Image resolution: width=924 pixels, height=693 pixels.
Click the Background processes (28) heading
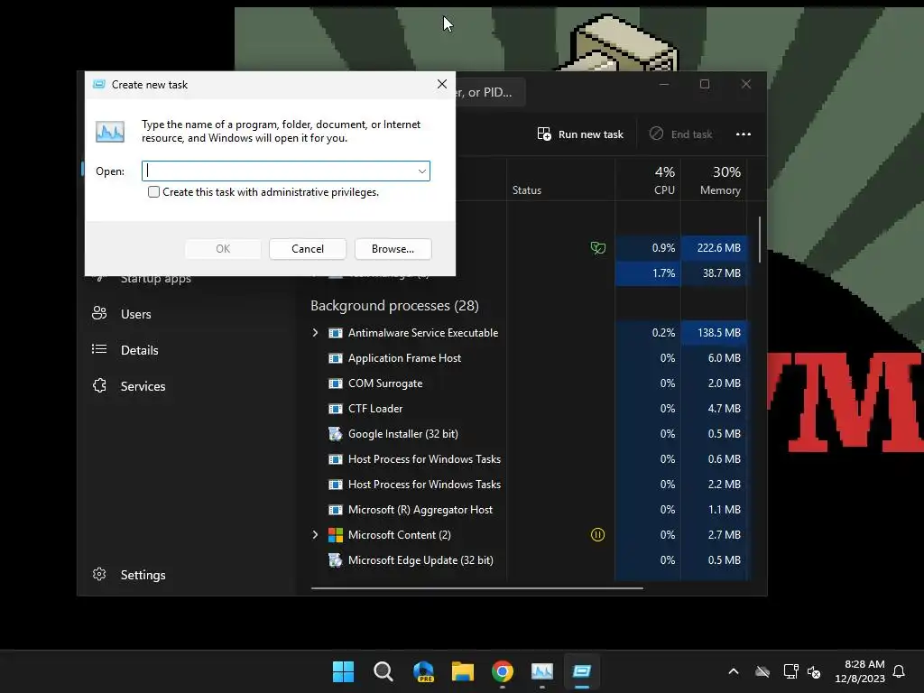coord(394,306)
